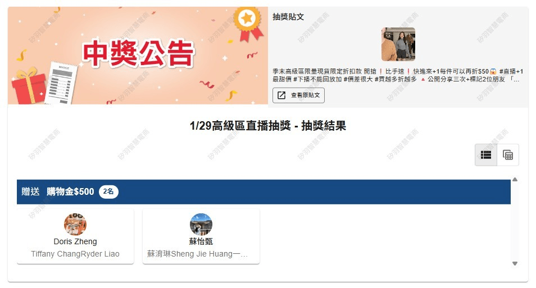Click the red gift box icon
The width and height of the screenshot is (536, 288).
pos(28,85)
